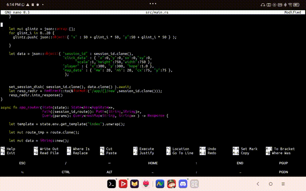306x191 pixels.
Task: Tap the gear notification icon in status bar
Action: (x=38, y=4)
